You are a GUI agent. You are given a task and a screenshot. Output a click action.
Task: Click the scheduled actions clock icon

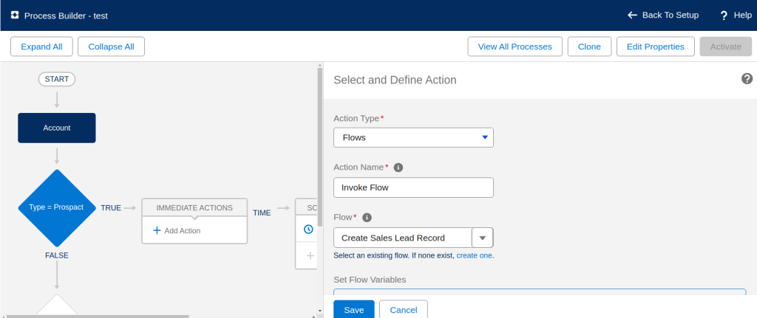(308, 229)
